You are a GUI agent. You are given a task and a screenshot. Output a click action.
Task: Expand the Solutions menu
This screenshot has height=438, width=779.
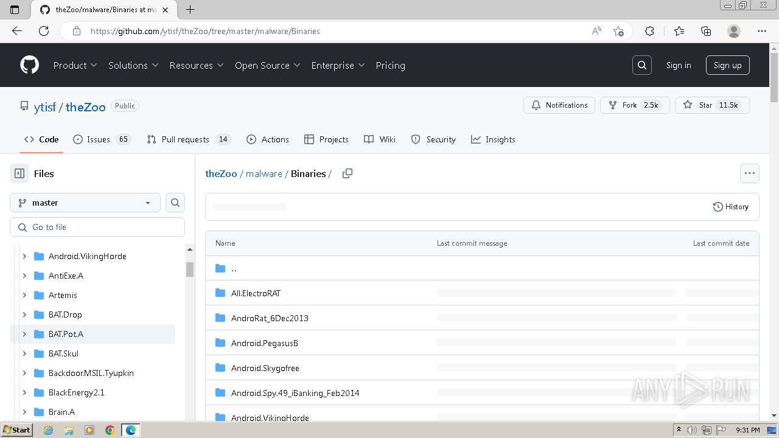tap(133, 65)
